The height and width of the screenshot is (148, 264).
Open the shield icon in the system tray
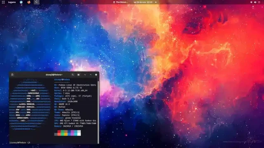click(x=251, y=2)
